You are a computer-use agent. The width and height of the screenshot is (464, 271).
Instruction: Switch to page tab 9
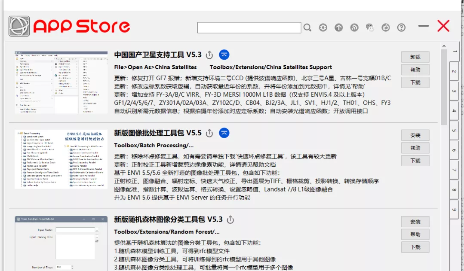[x=454, y=210]
